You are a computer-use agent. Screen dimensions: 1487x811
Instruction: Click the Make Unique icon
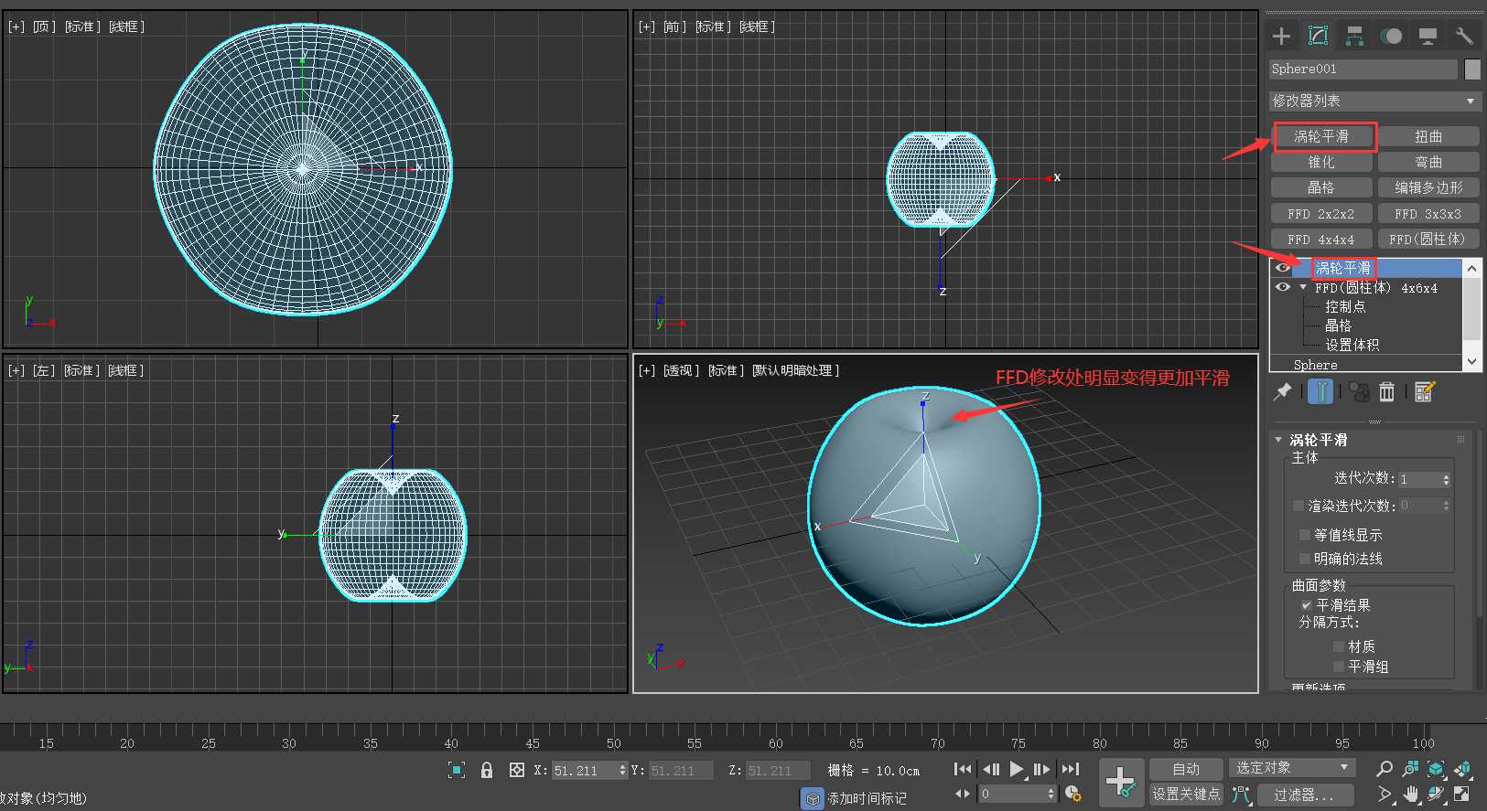[1360, 391]
